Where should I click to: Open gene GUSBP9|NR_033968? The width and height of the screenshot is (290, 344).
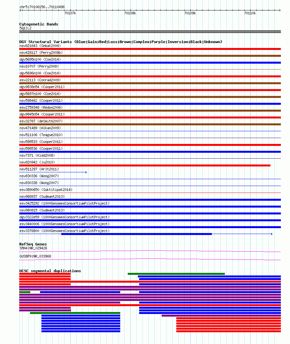[35, 256]
